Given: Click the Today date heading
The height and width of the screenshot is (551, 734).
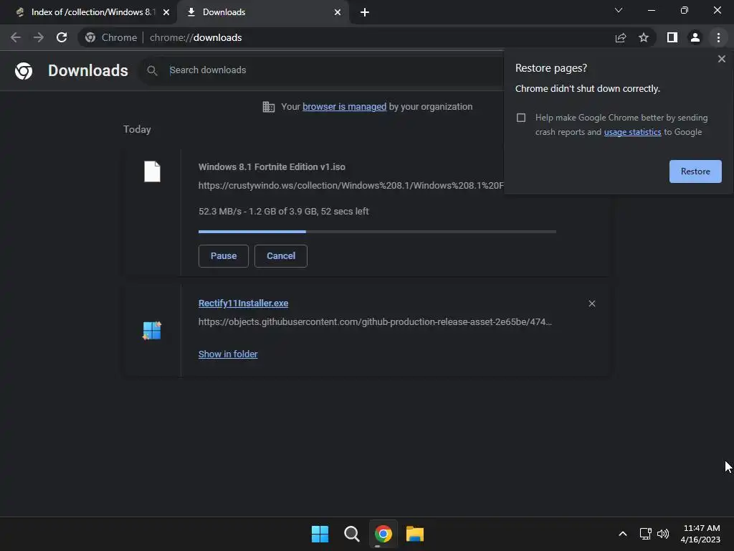Looking at the screenshot, I should pyautogui.click(x=137, y=129).
